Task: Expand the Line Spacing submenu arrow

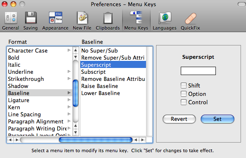Action: point(69,114)
